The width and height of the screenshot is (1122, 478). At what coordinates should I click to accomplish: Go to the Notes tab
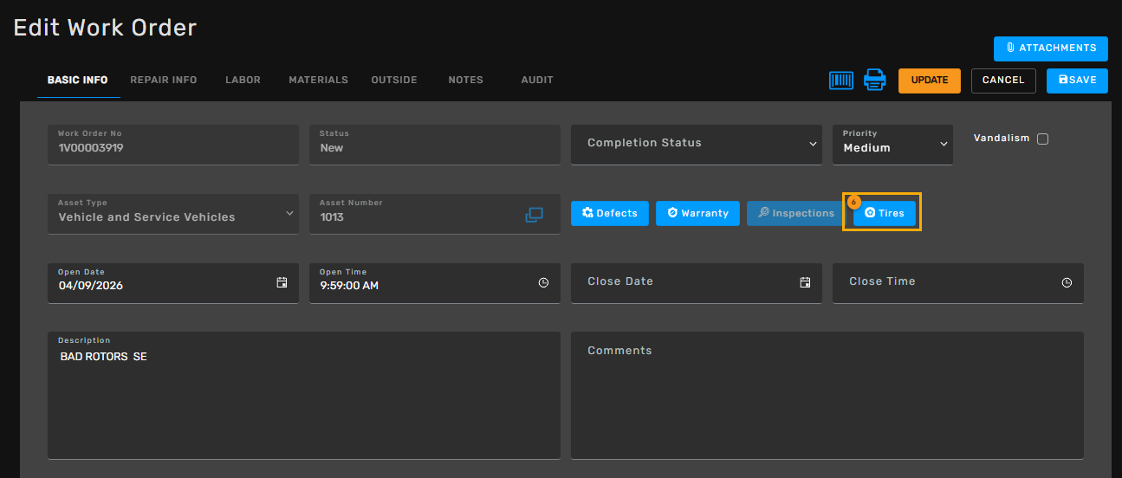click(x=465, y=80)
